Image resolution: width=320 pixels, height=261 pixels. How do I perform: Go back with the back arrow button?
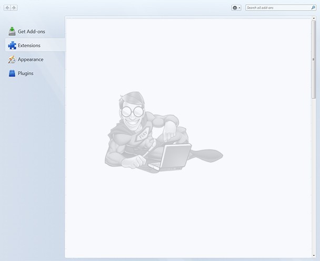[x=7, y=8]
